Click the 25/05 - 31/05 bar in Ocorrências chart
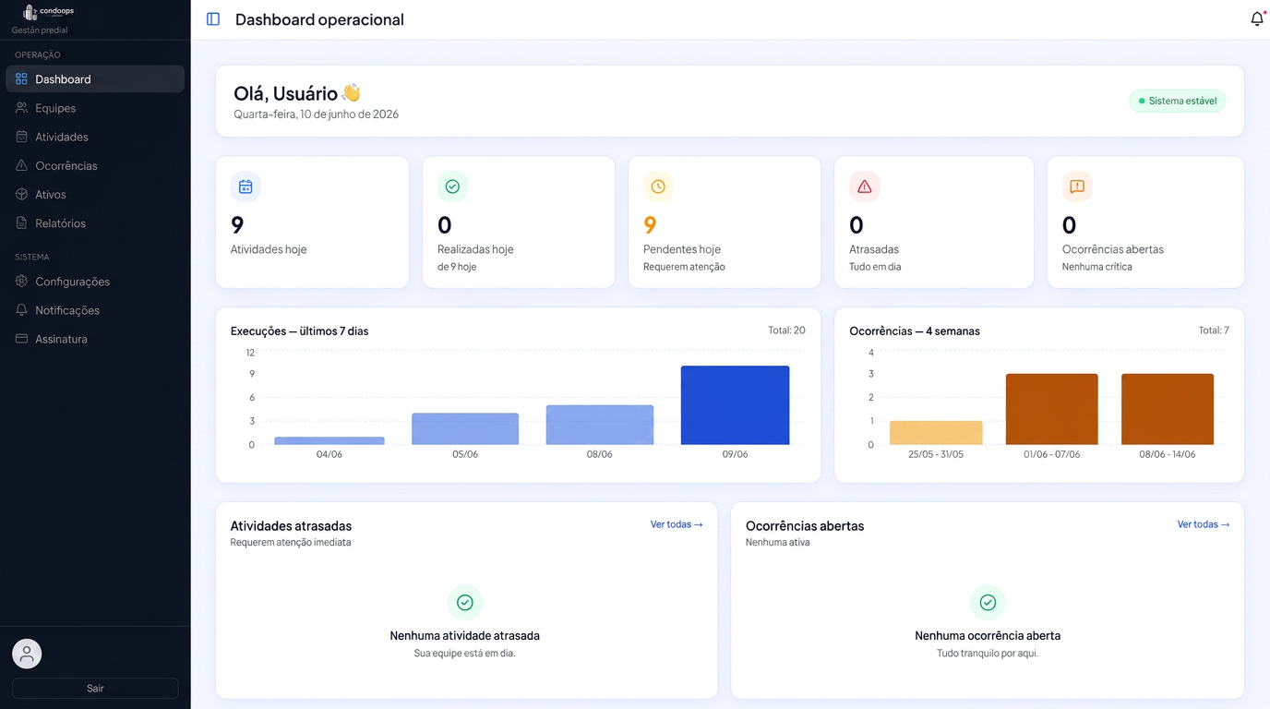Image resolution: width=1270 pixels, height=709 pixels. (x=936, y=433)
